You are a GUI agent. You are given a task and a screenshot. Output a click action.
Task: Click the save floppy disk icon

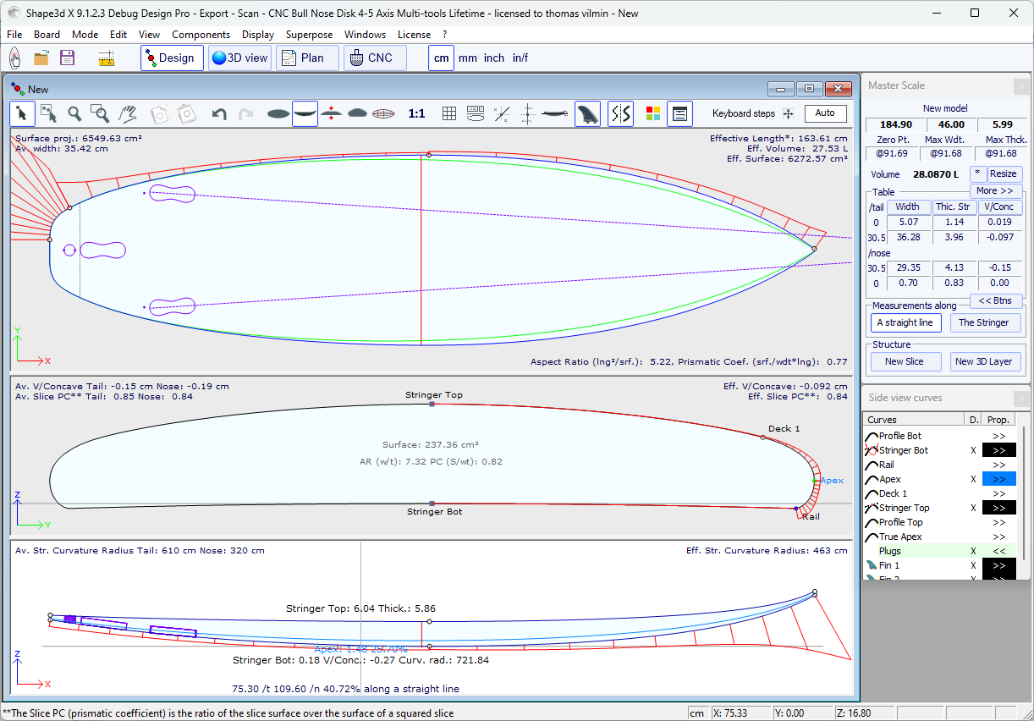pyautogui.click(x=67, y=58)
